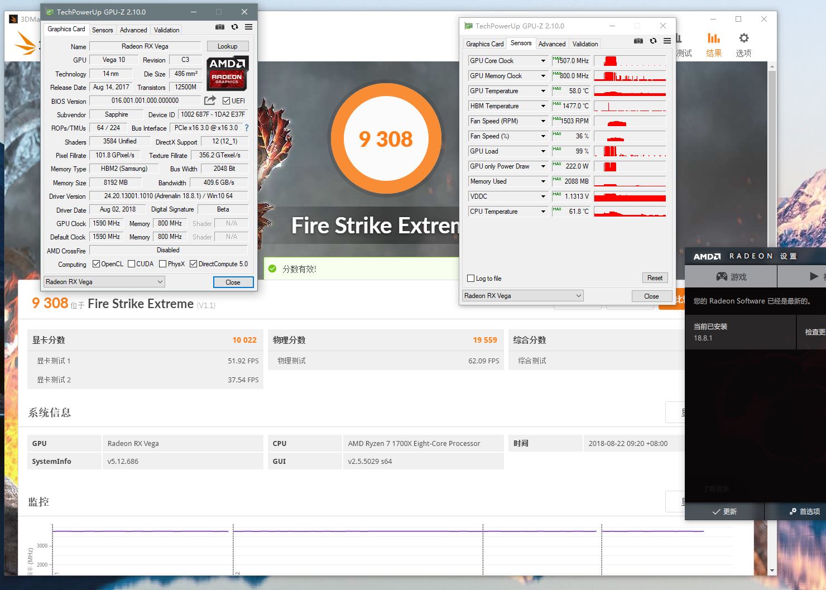
Task: Open the Memory Used sensor dropdown
Action: pyautogui.click(x=542, y=181)
